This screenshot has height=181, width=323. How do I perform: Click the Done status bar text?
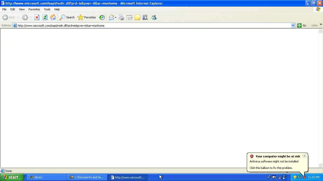(8, 171)
